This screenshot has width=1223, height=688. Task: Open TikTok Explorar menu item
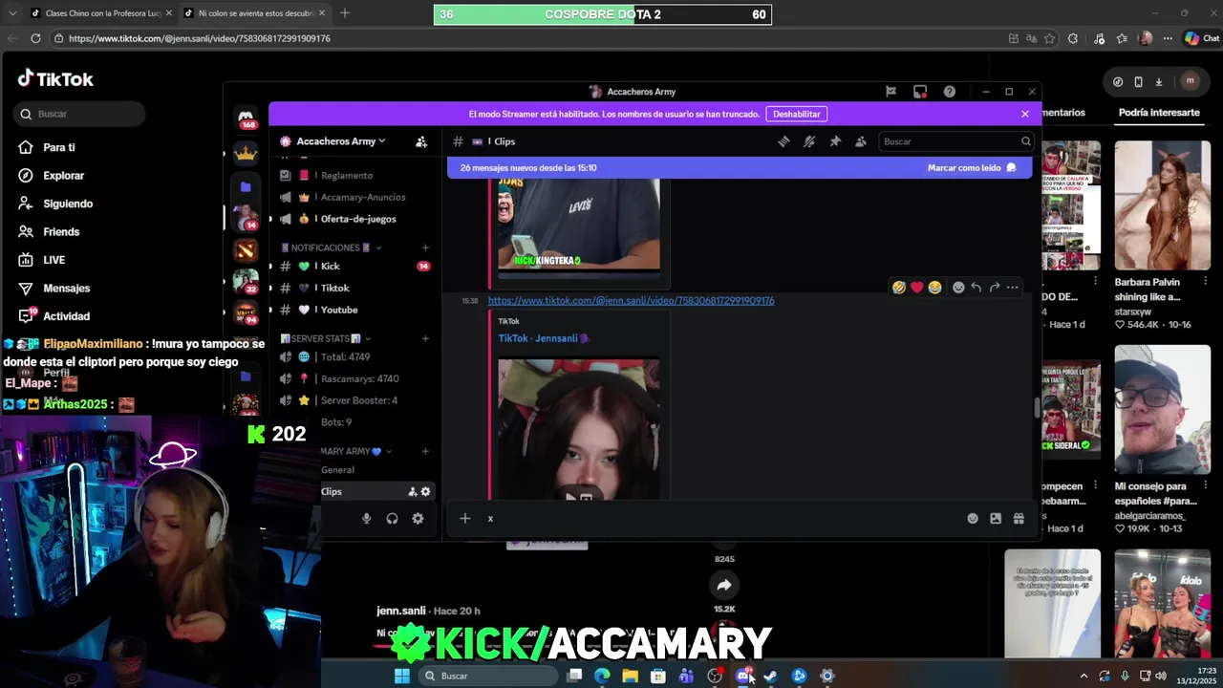pyautogui.click(x=63, y=176)
